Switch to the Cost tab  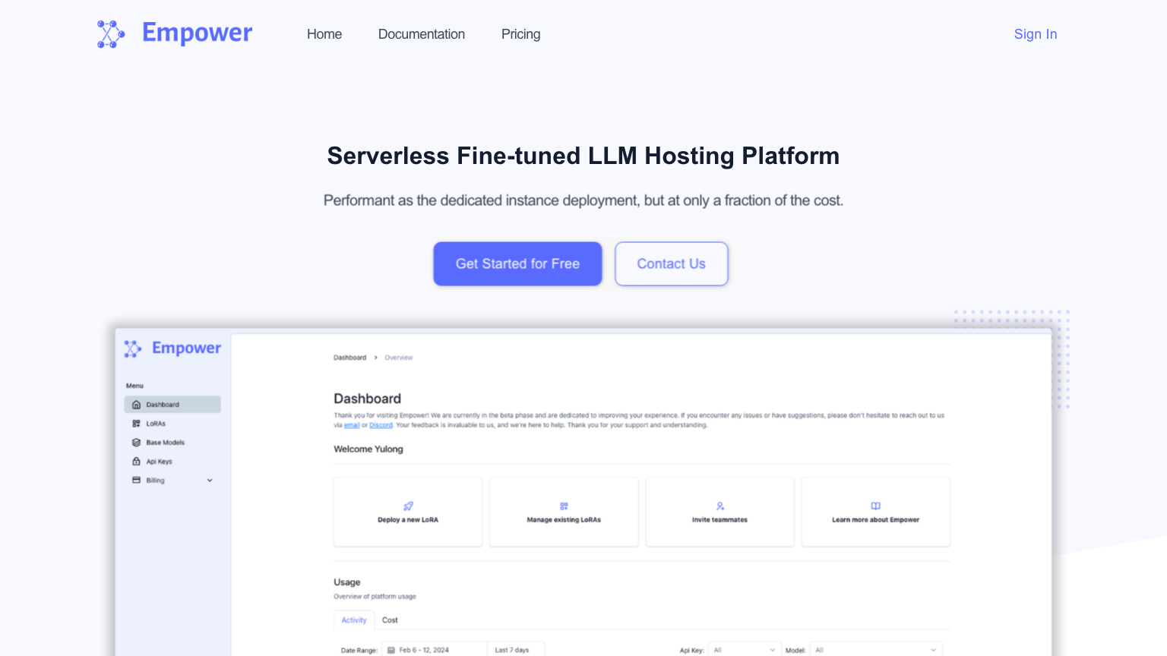click(x=390, y=620)
